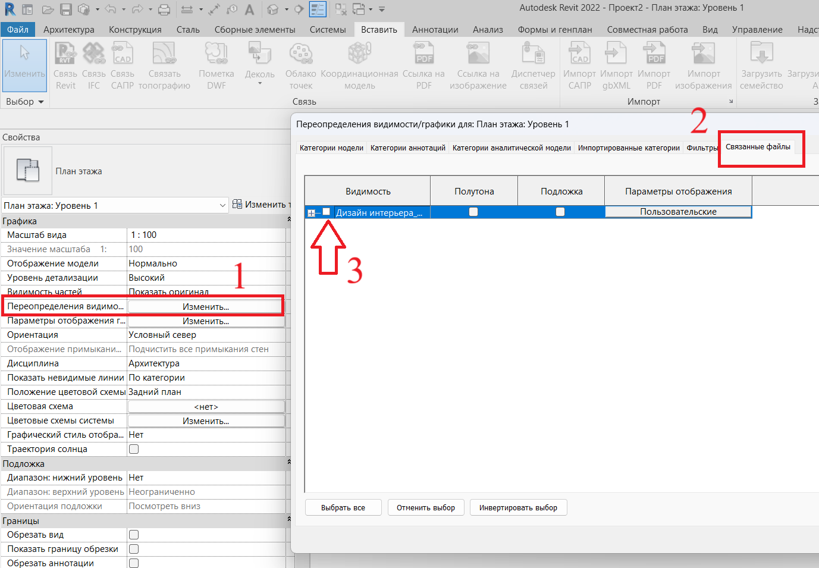This screenshot has width=819, height=568.
Task: Enable the Траектория солнца checkbox
Action: tap(134, 449)
